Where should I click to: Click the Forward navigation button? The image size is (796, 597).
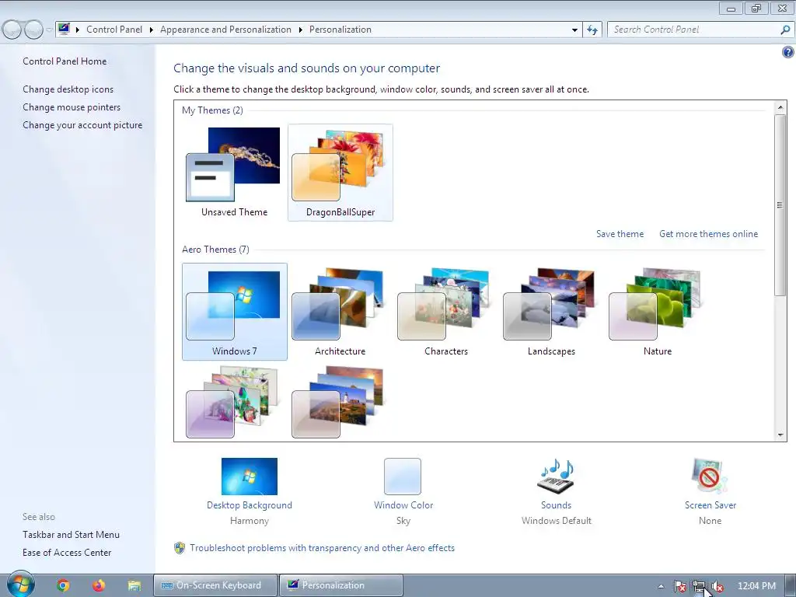pyautogui.click(x=33, y=30)
